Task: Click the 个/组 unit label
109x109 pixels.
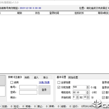Action: pos(93,88)
